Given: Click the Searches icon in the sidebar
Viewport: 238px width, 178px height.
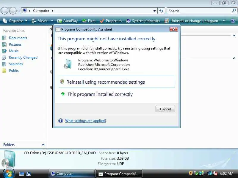Looking at the screenshot, I should (4, 64).
